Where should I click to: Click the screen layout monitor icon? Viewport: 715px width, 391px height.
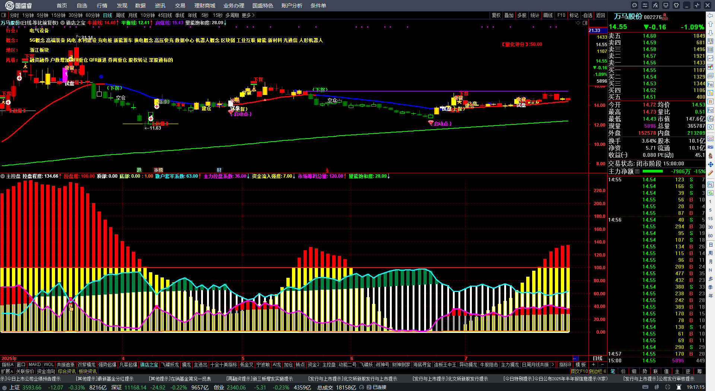pos(666,5)
